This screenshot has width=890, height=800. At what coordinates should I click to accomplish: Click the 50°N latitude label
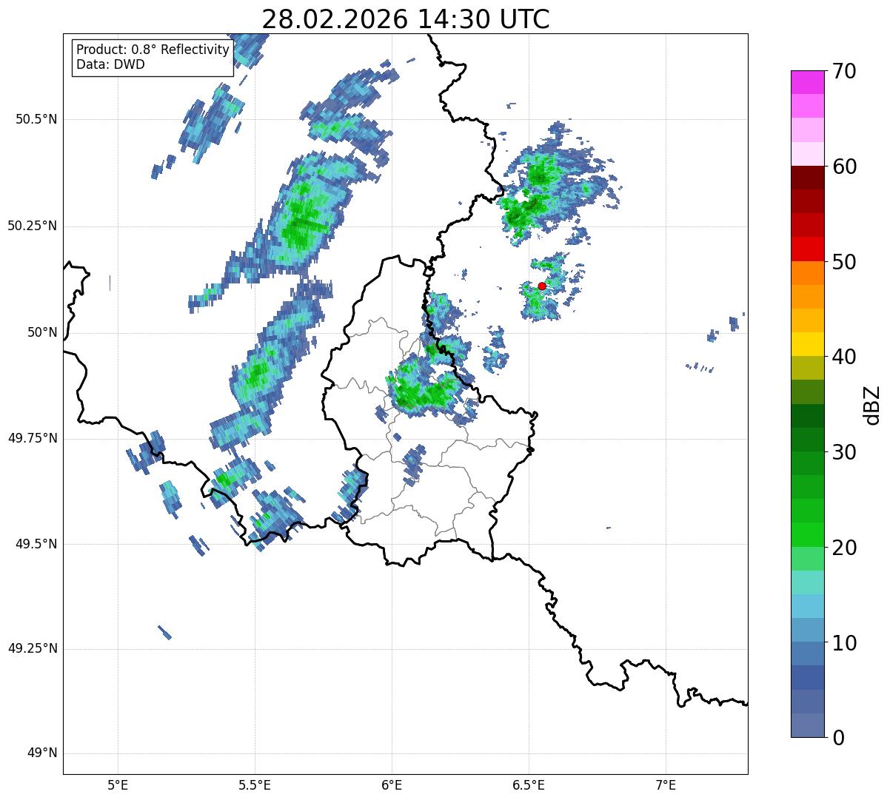click(42, 332)
